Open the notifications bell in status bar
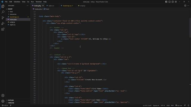 188,106
